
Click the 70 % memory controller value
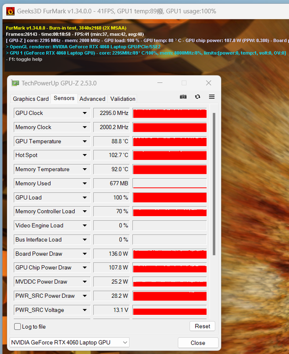[112, 211]
